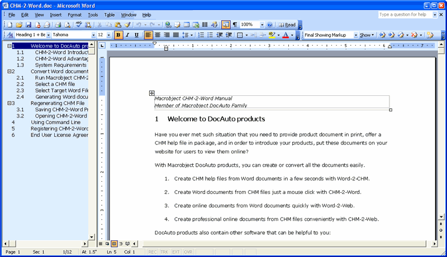Open the Tables and Borders toolbar

[177, 25]
